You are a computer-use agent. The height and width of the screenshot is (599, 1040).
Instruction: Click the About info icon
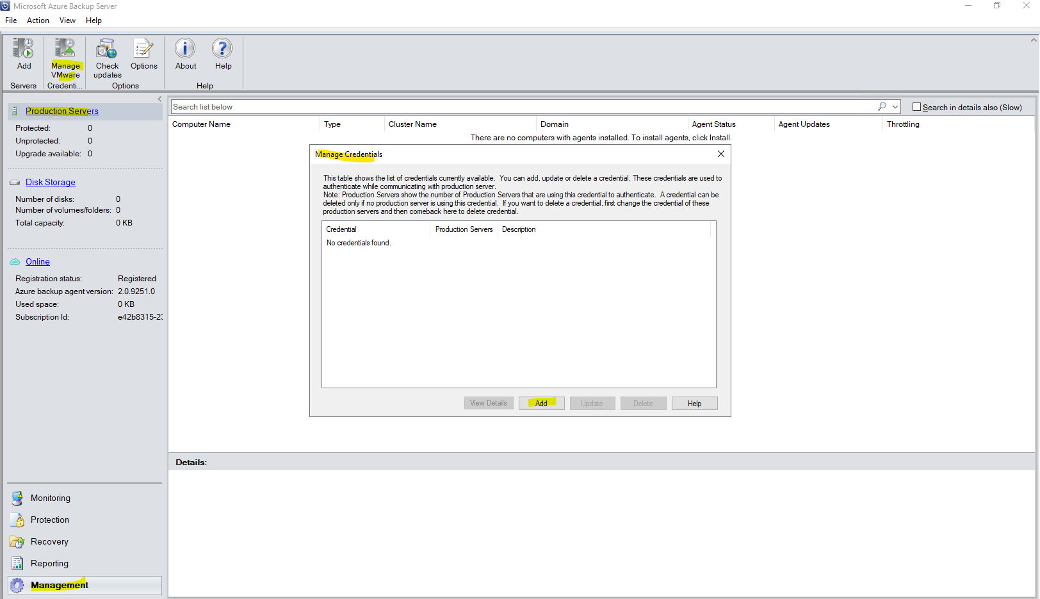pos(186,49)
